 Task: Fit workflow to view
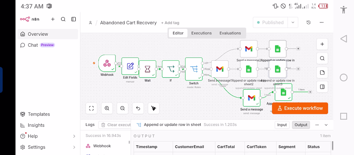[91, 108]
